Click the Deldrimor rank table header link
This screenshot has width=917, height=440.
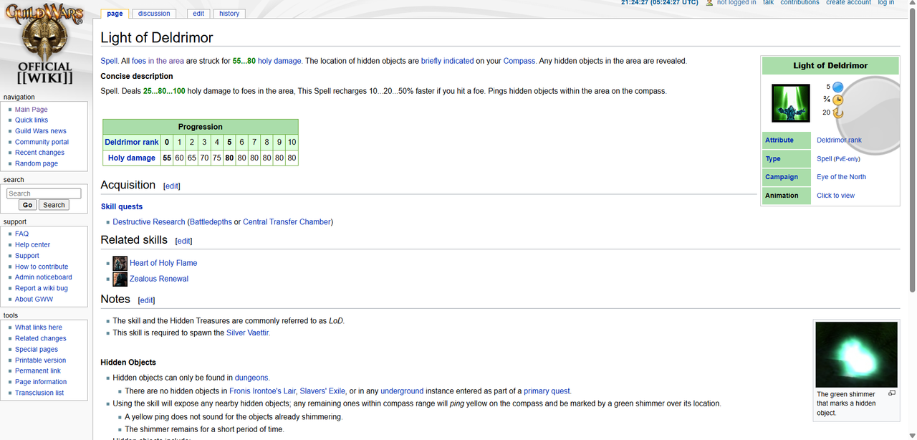(132, 142)
